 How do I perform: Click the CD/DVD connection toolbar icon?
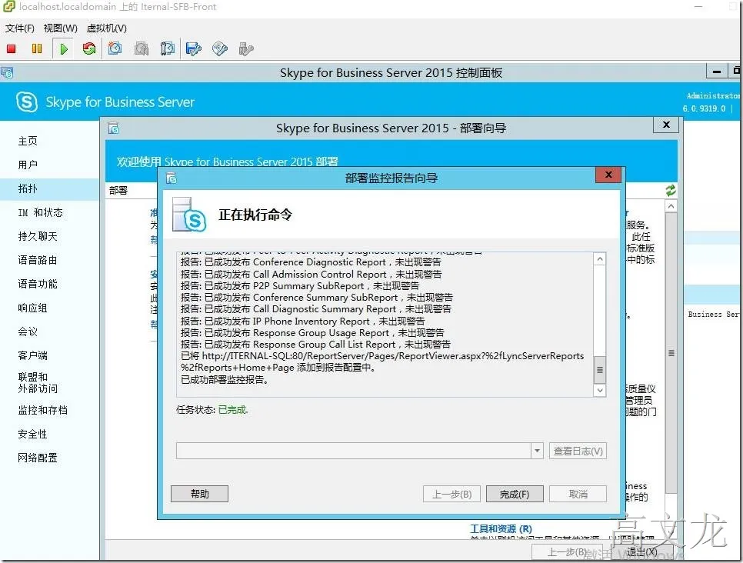(219, 48)
